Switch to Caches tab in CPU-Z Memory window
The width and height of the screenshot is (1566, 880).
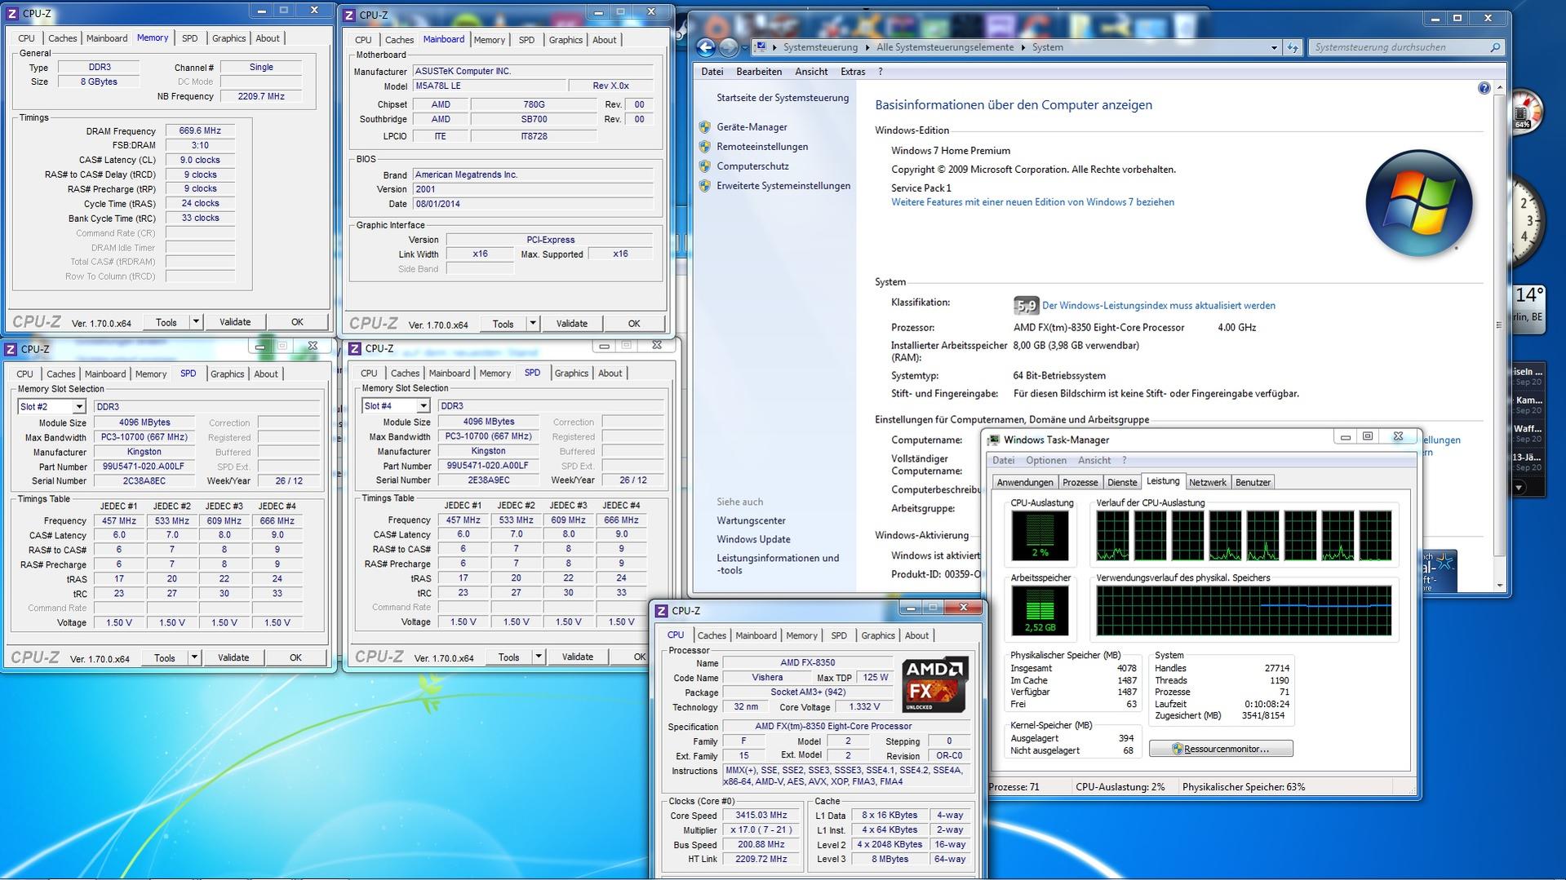point(62,38)
